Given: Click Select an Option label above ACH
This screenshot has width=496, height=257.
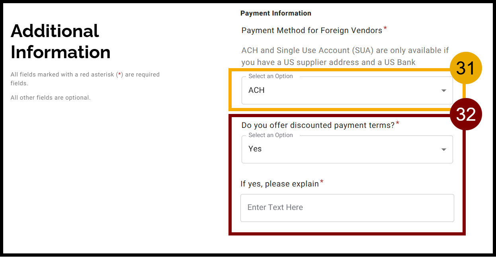Looking at the screenshot, I should (270, 76).
